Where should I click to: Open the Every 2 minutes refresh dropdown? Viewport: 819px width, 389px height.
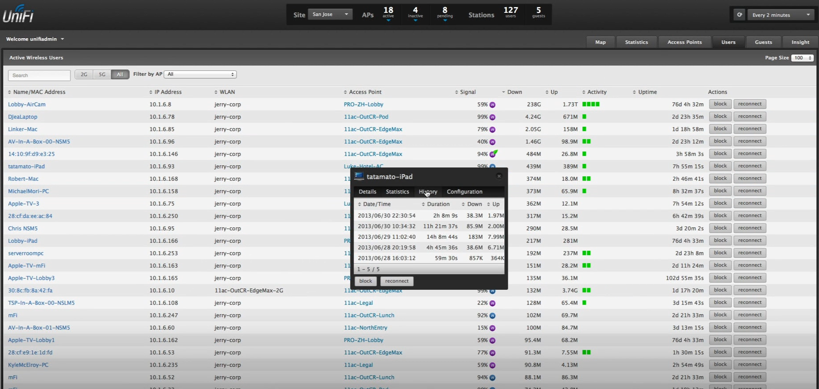coord(781,15)
